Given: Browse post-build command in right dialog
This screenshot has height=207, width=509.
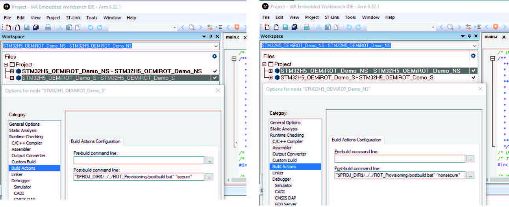Looking at the screenshot, I should tap(470, 175).
